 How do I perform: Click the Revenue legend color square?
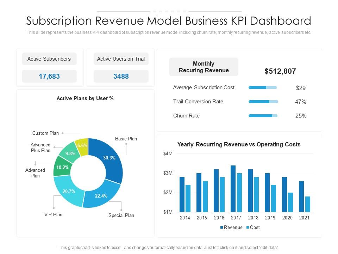tap(221, 228)
